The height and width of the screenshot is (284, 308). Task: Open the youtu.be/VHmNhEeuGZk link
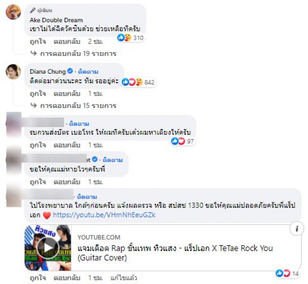(104, 215)
